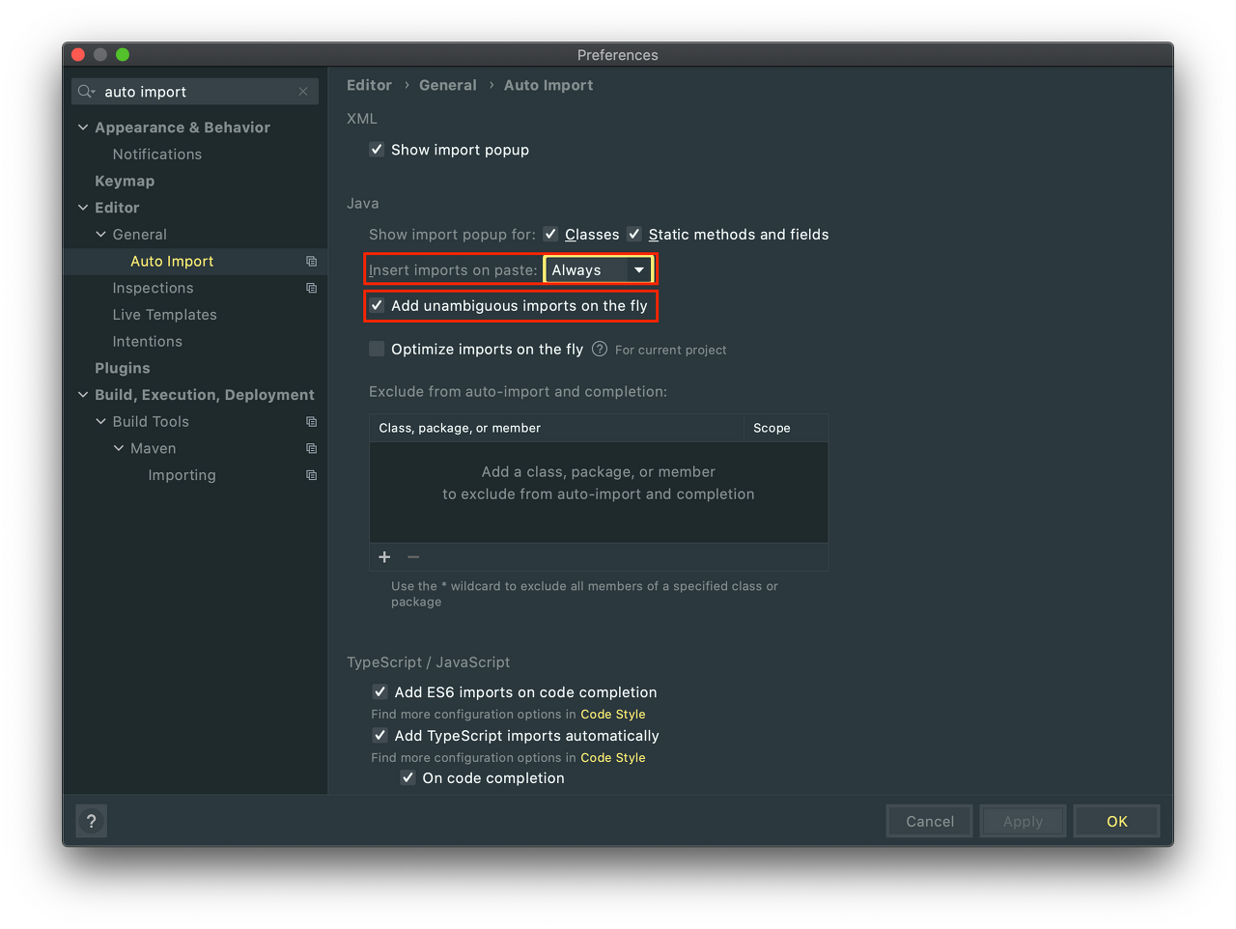
Task: Open the Plugins settings page
Action: click(123, 368)
